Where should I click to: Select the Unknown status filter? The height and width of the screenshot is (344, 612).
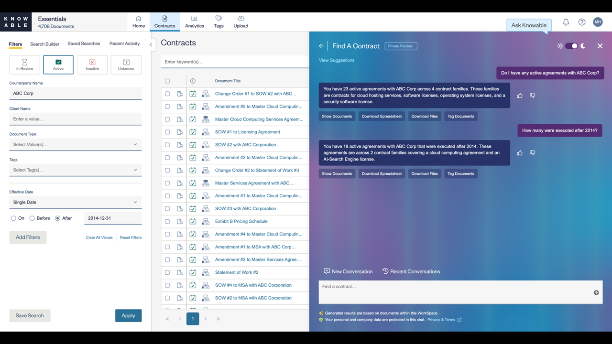126,64
